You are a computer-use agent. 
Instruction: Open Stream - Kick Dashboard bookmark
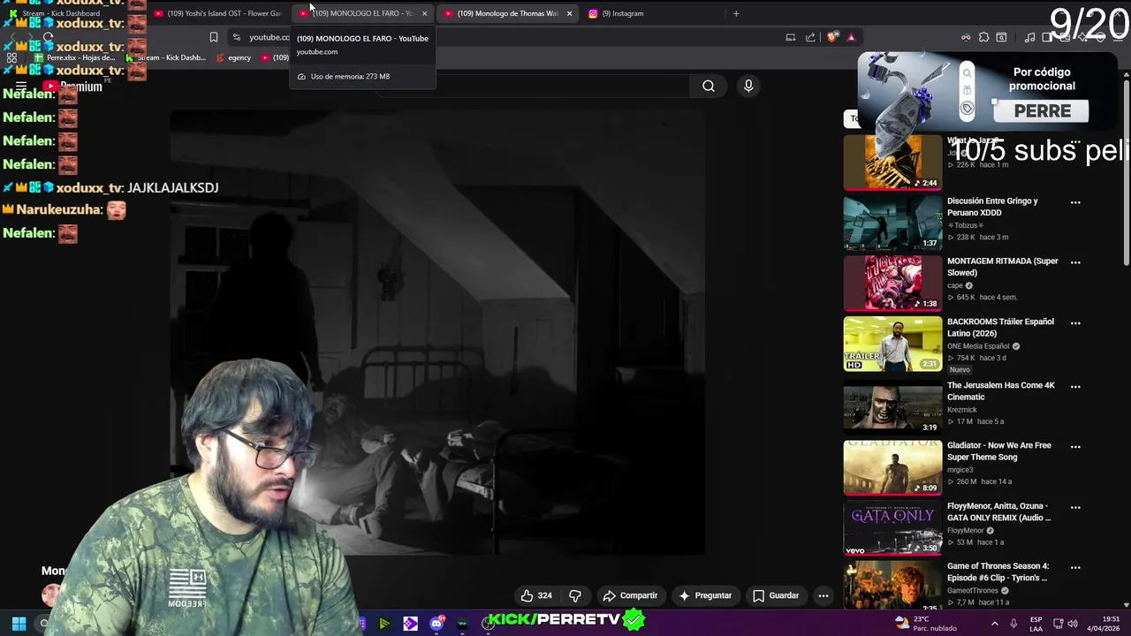click(166, 57)
